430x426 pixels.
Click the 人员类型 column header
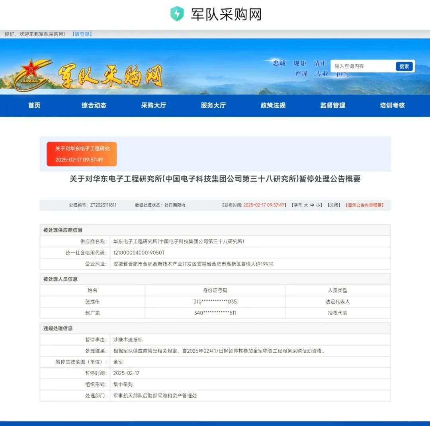click(338, 290)
